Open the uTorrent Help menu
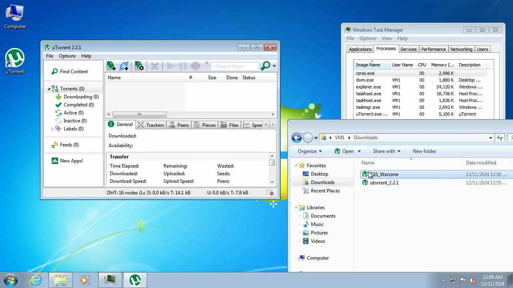Screen dimensions: 513x288 pyautogui.click(x=86, y=56)
